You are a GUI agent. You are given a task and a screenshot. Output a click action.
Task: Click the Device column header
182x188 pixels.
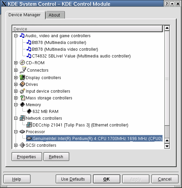tap(87, 29)
